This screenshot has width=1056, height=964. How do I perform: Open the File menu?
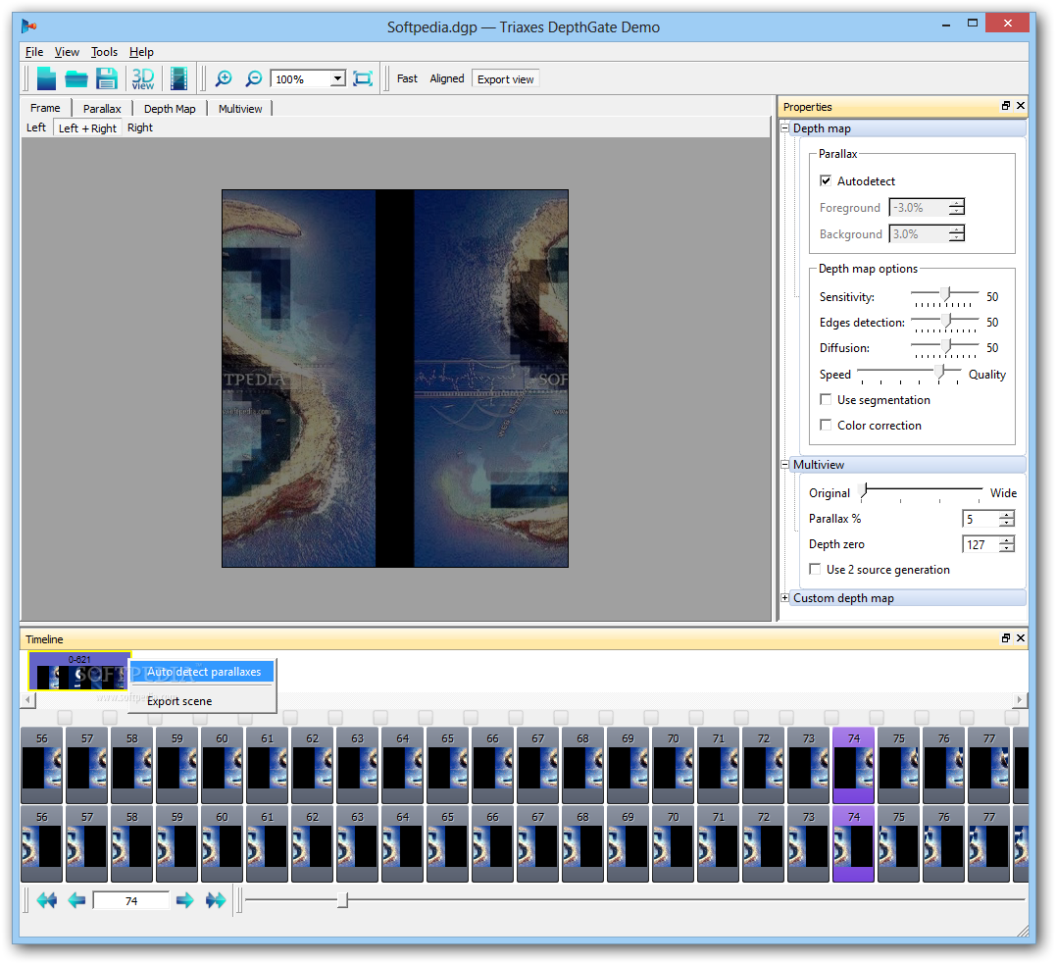click(x=34, y=52)
